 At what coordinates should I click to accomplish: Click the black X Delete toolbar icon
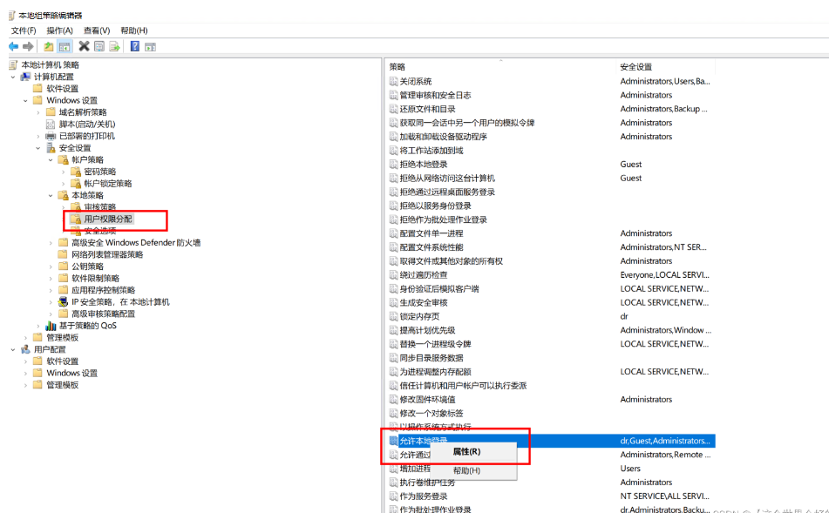point(84,46)
